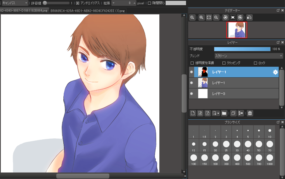Rotate canvas left using Navigator icon

(x=225, y=17)
